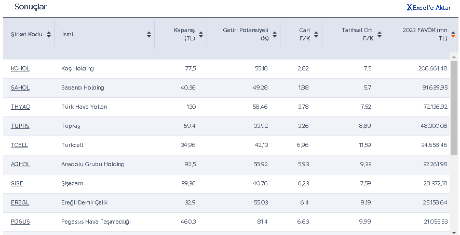The width and height of the screenshot is (460, 235).
Task: Sort by Şirket Kodu column arrows
Action: click(x=49, y=35)
